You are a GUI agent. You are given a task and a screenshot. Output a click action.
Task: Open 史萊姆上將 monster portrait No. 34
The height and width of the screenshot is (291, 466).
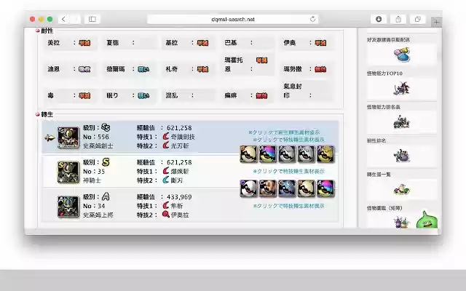(68, 207)
